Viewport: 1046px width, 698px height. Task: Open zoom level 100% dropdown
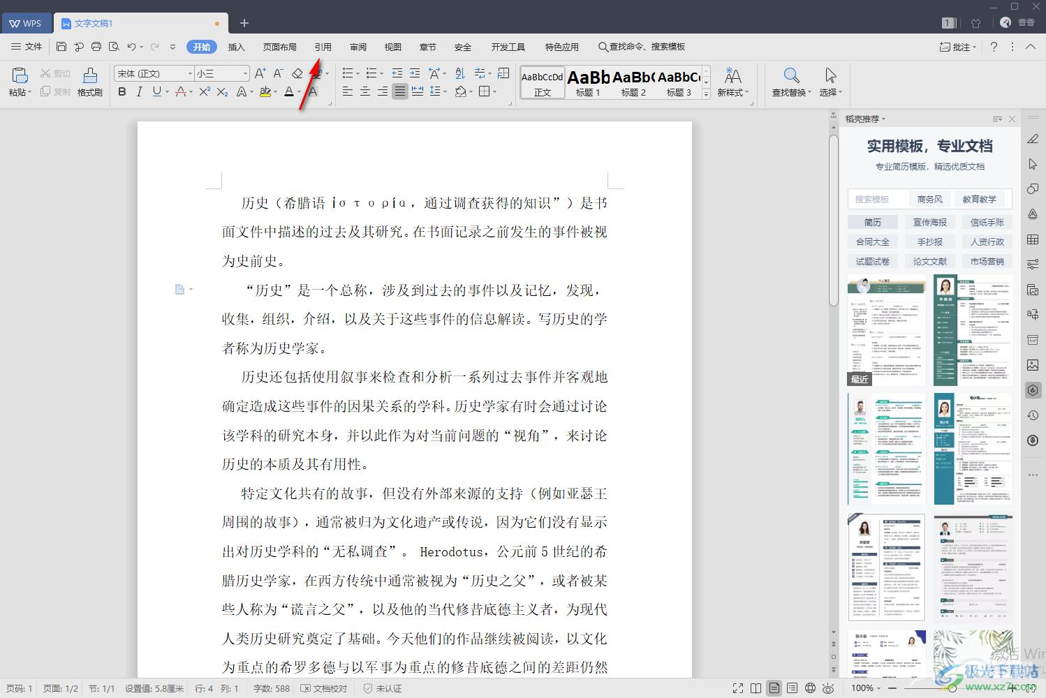click(867, 688)
